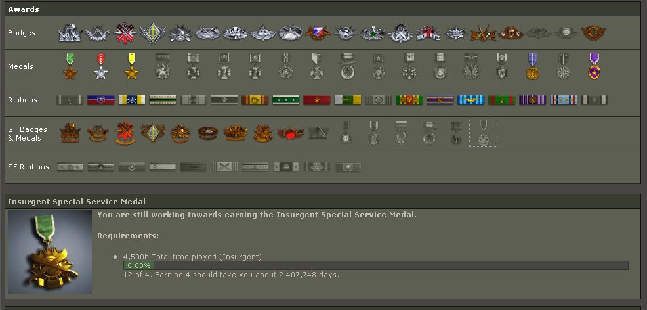Click the red glowing SF badge

pyautogui.click(x=290, y=133)
